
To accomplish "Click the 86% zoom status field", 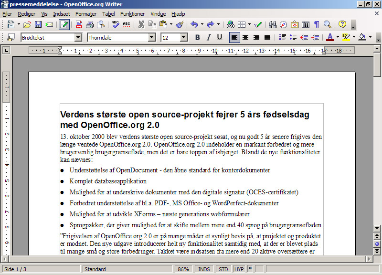I will [183, 269].
